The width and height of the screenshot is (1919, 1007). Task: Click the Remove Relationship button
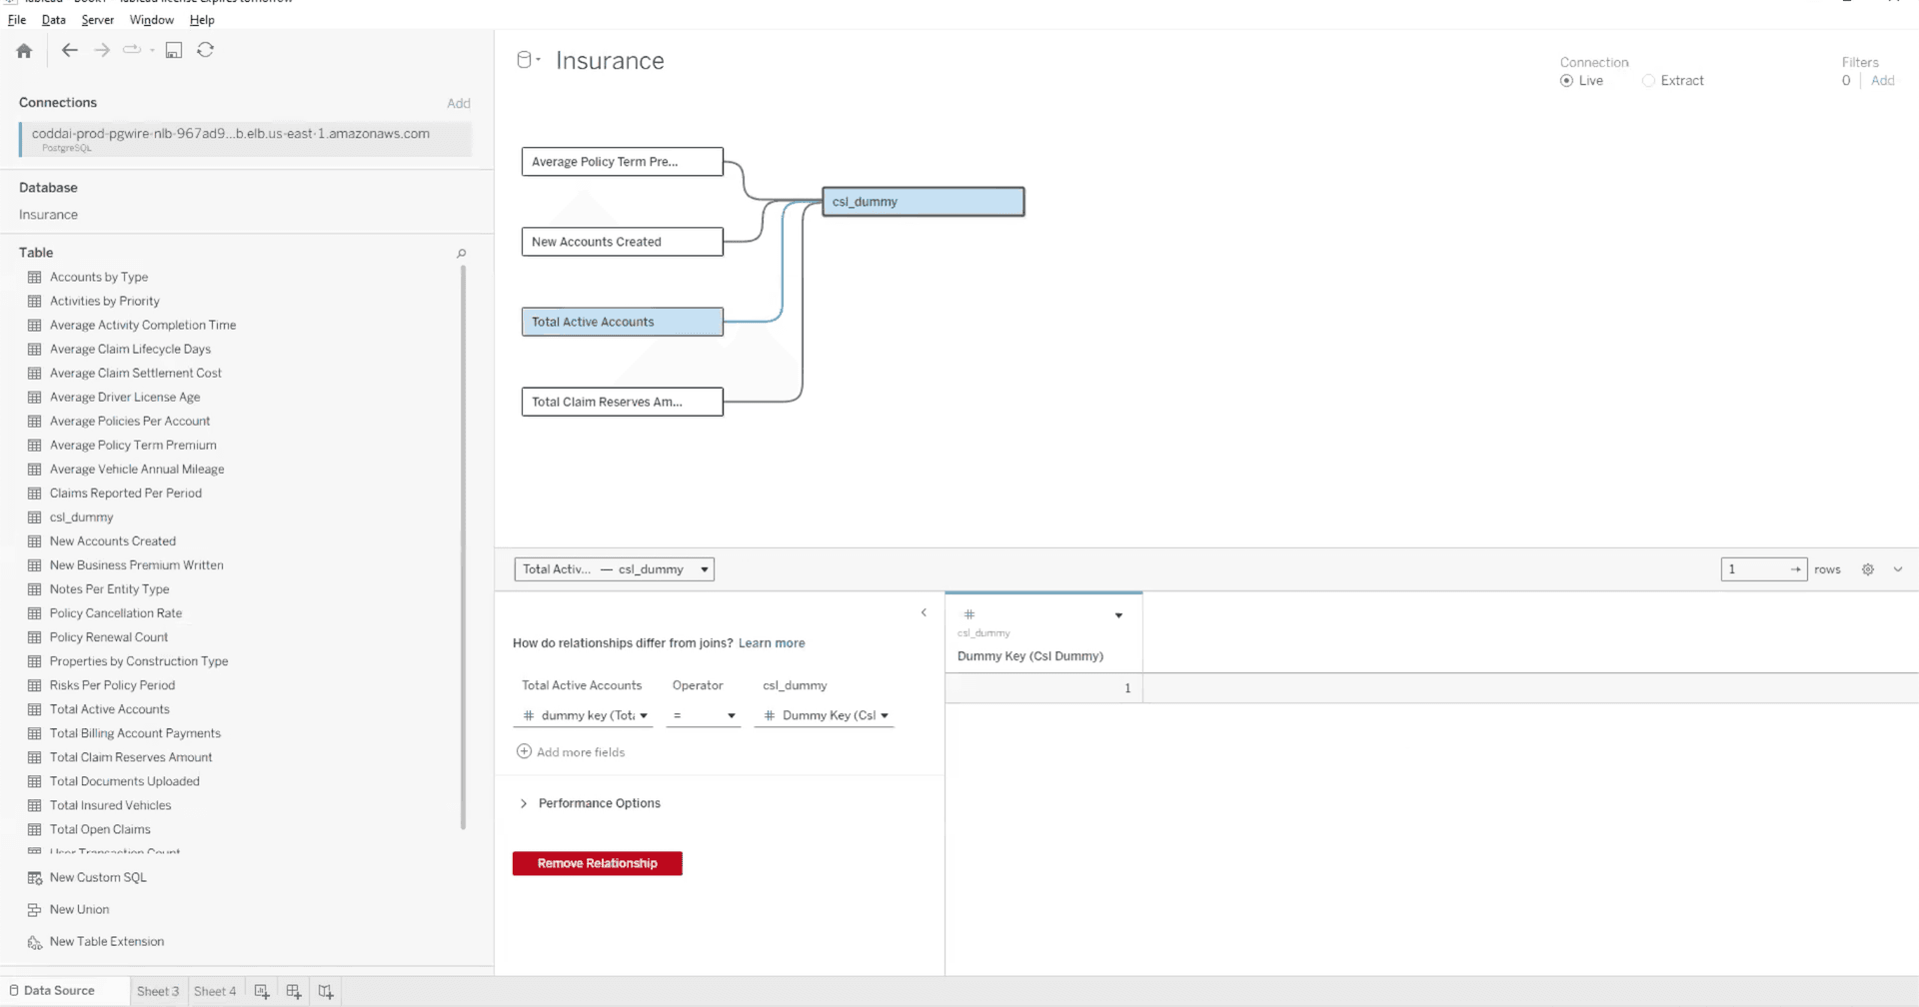click(x=597, y=863)
